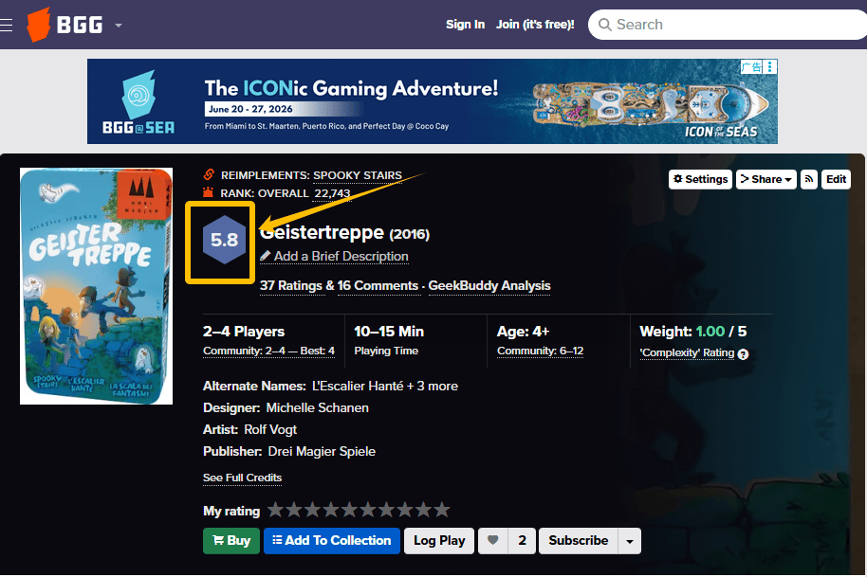Go to the BGG home logo

[65, 25]
